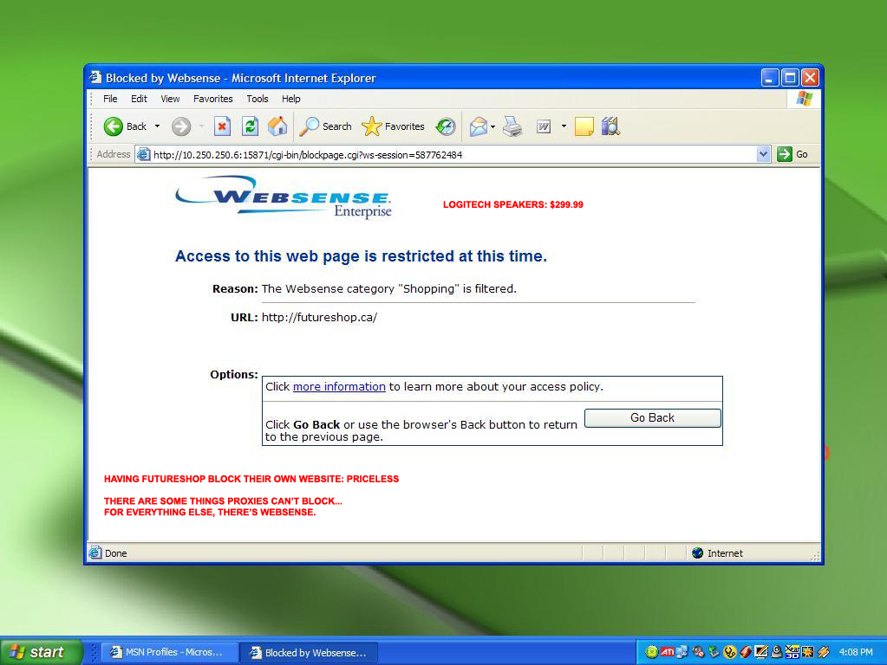887x665 pixels.
Task: Click the blocked URL text http://futureshop.ca/
Action: 319,318
